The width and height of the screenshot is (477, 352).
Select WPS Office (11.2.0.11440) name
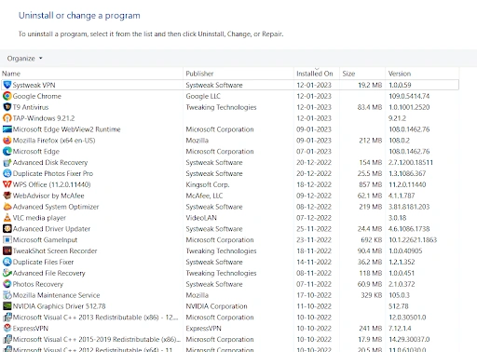click(x=51, y=184)
